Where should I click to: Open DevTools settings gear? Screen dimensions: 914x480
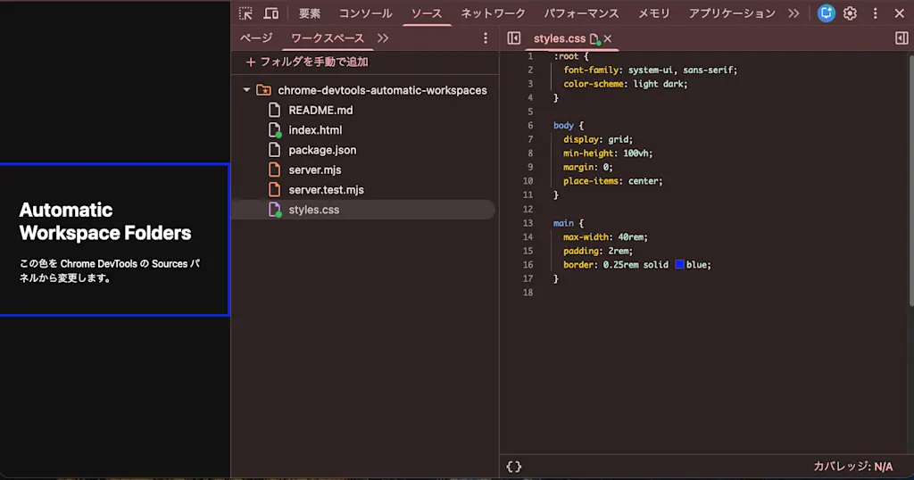(x=851, y=13)
